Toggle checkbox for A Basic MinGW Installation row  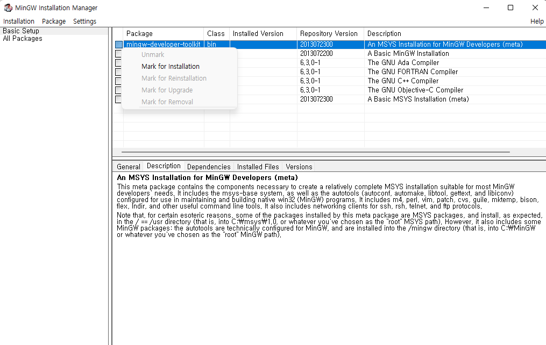click(x=118, y=54)
